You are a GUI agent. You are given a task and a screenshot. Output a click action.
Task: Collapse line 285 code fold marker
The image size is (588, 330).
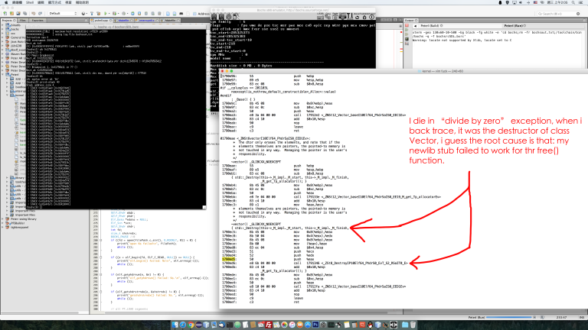click(100, 257)
